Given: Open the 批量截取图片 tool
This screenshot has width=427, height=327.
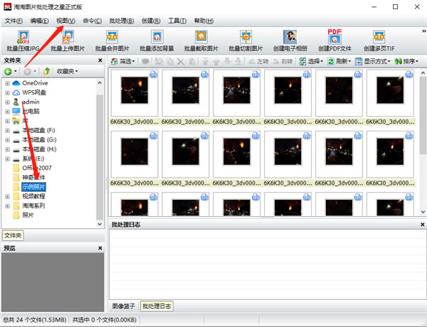Looking at the screenshot, I should click(x=201, y=41).
